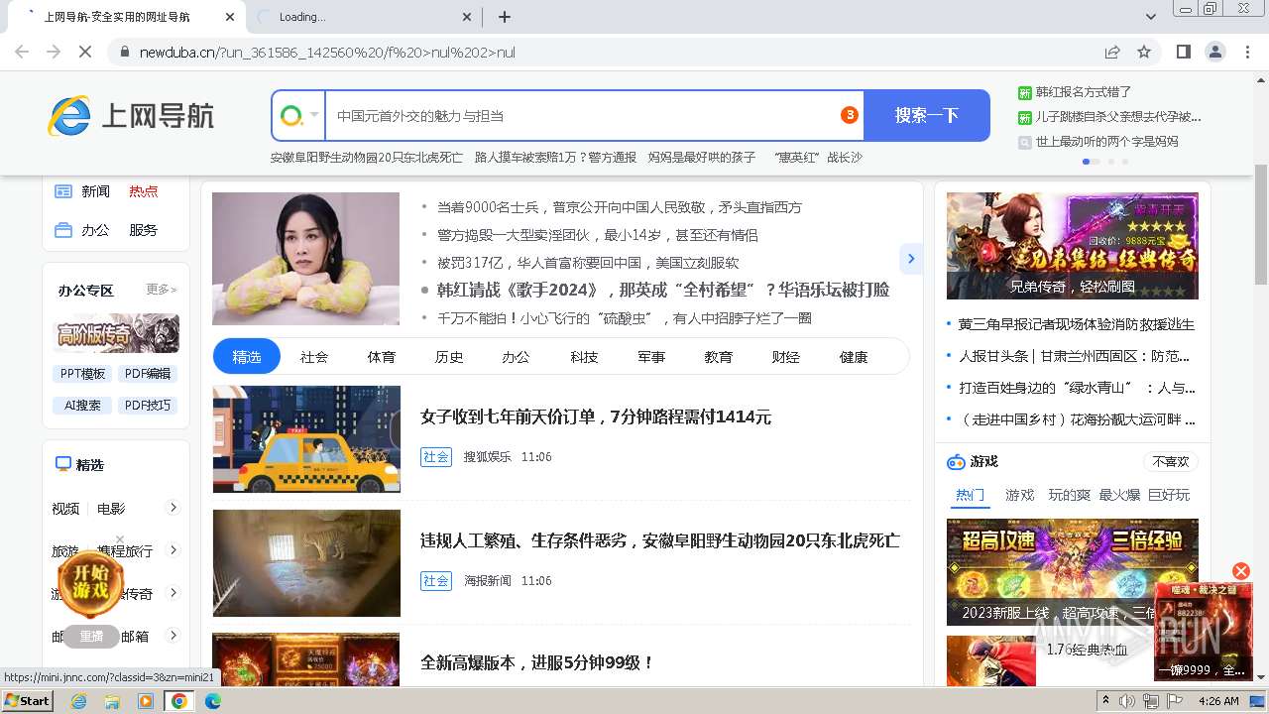Viewport: 1269px width, 714px height.
Task: Open the Windows Start button
Action: click(28, 700)
